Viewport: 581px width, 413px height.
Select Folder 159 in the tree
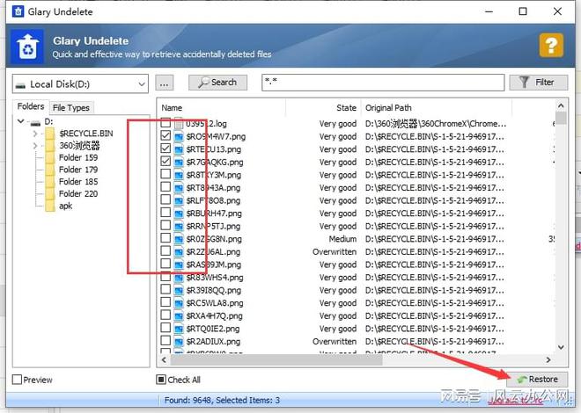point(78,158)
